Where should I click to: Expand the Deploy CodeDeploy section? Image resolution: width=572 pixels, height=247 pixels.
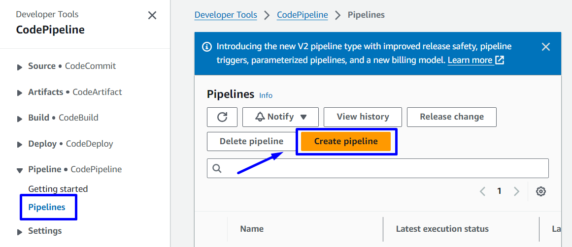tap(20, 144)
